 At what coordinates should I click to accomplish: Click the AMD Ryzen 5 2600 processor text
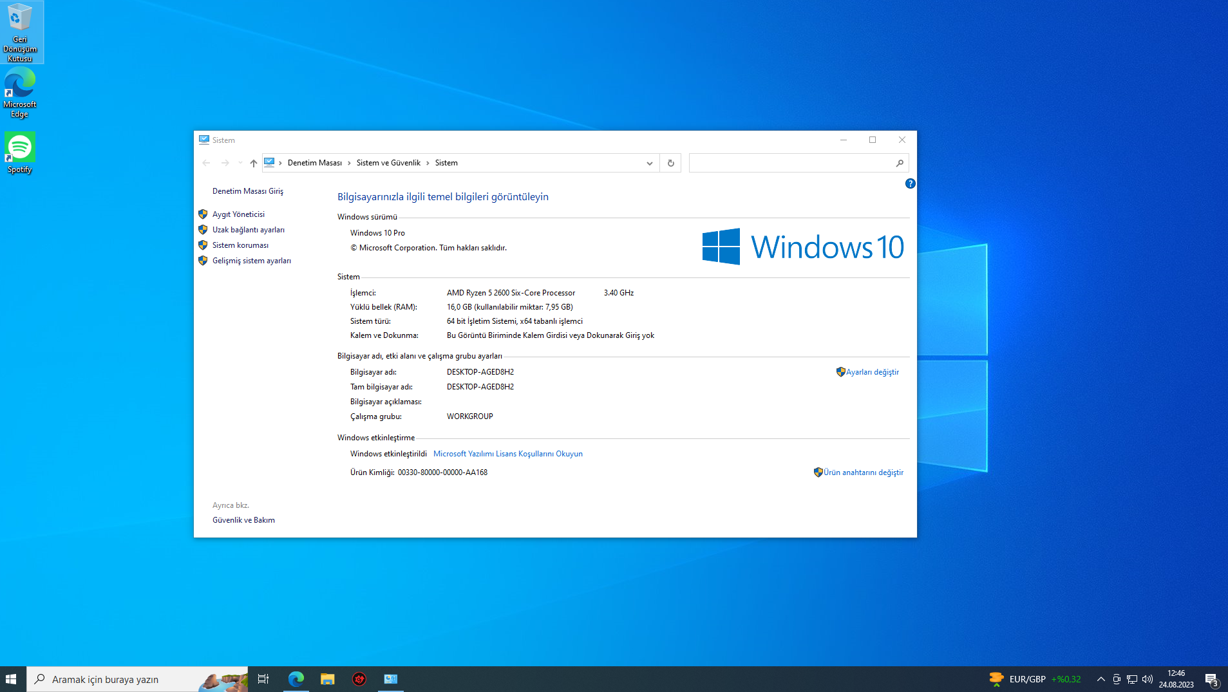(511, 293)
